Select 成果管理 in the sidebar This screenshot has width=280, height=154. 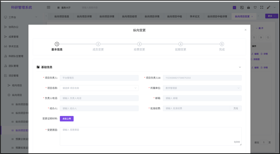click(14, 37)
